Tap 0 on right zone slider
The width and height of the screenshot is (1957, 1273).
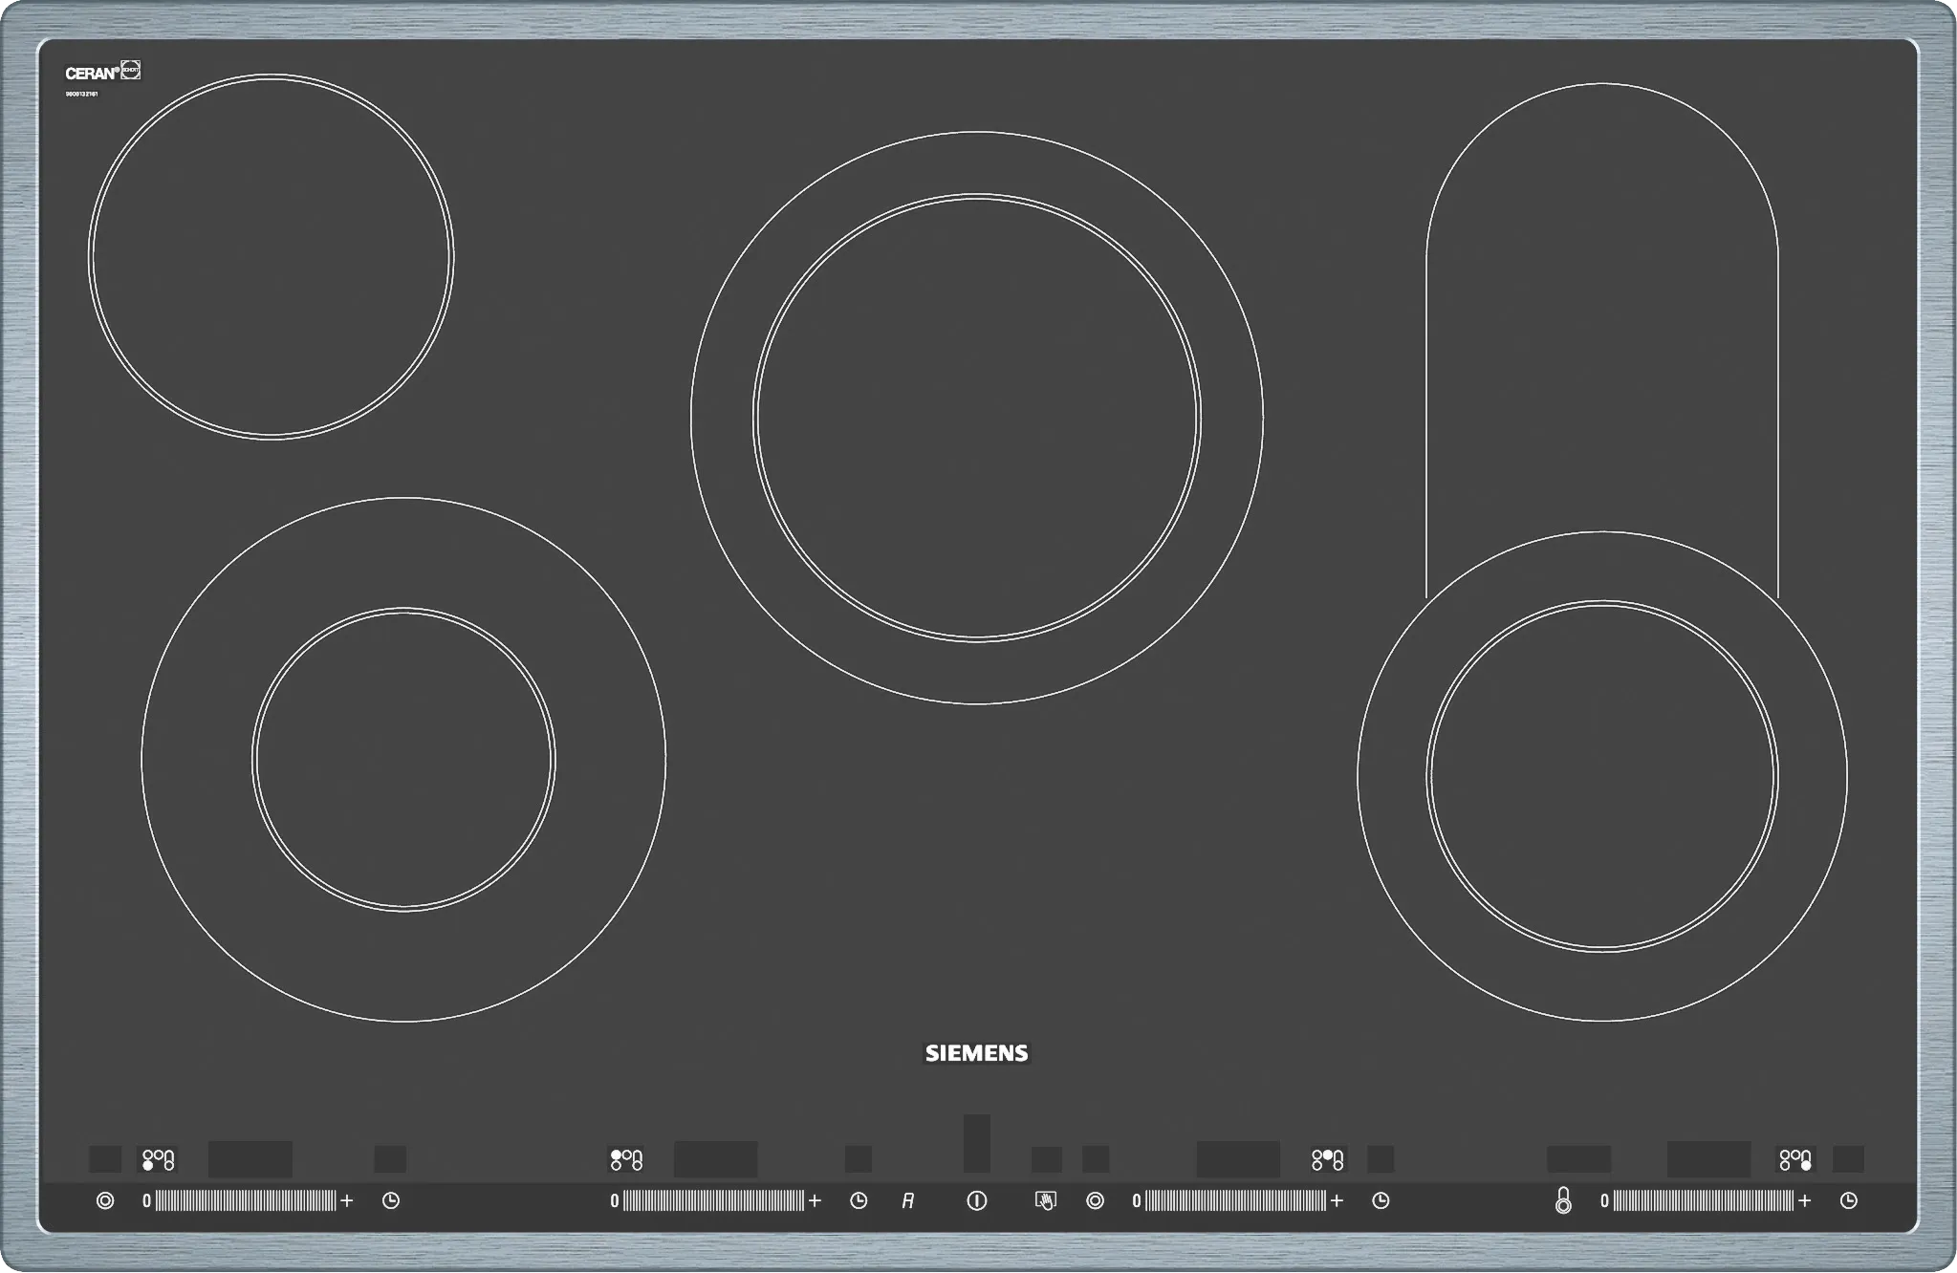click(1604, 1200)
